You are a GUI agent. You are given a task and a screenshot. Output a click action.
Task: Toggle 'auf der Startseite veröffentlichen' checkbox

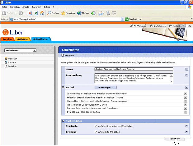click(x=96, y=126)
